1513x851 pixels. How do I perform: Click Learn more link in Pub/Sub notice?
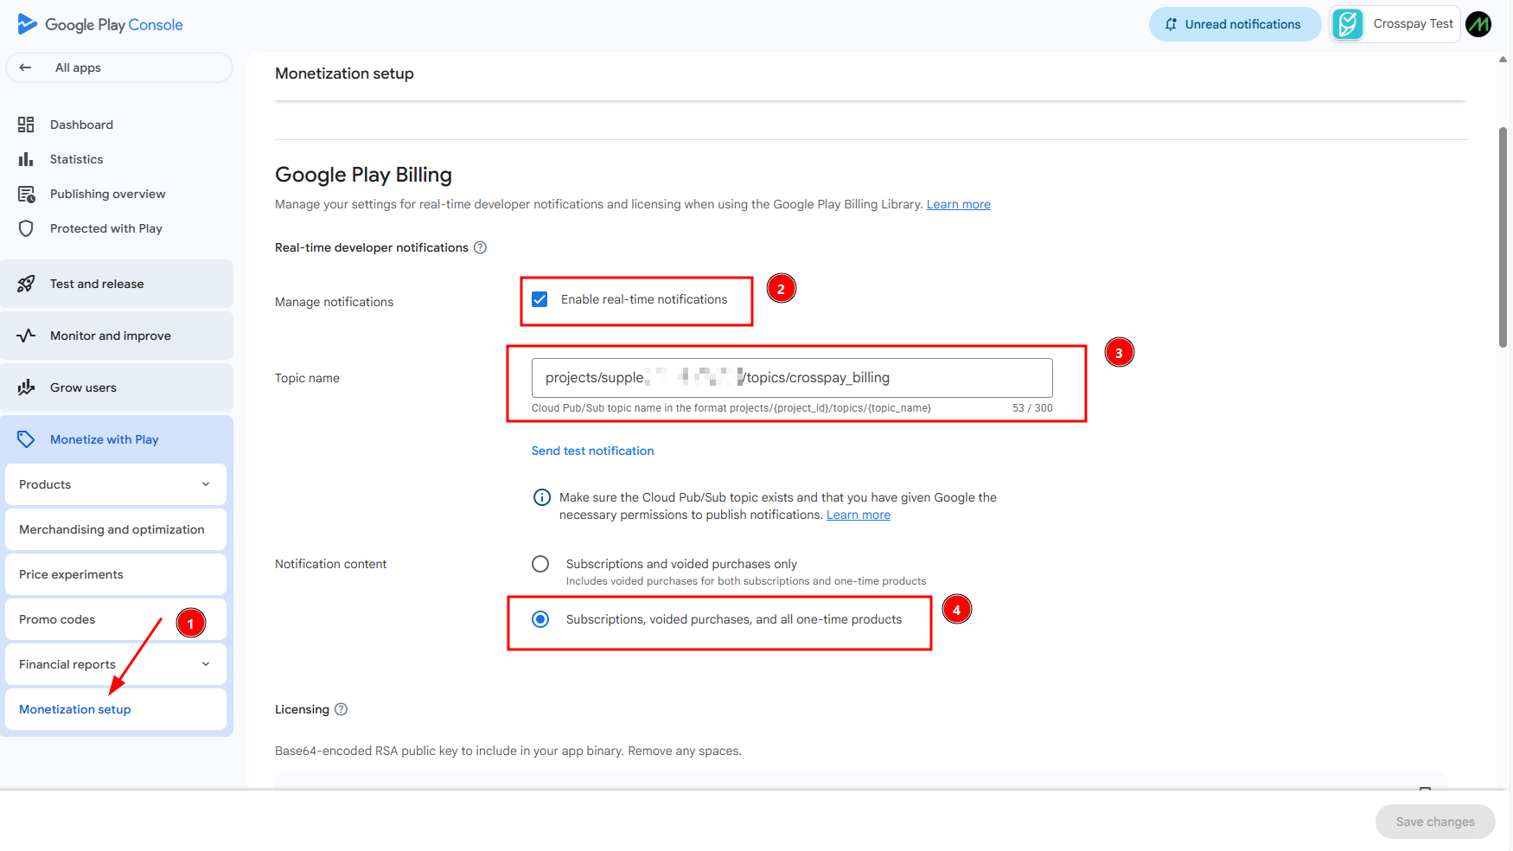[859, 515]
